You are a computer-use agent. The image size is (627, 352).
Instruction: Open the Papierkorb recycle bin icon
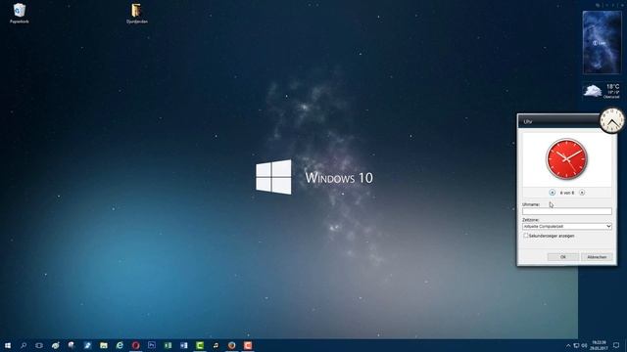(20, 13)
